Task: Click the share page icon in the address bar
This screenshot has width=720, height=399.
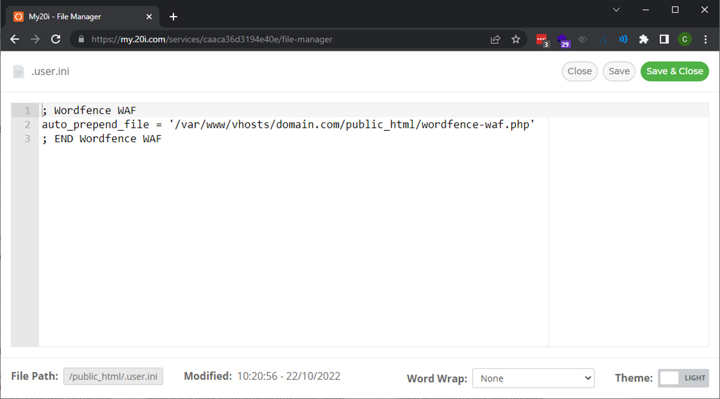Action: (495, 39)
